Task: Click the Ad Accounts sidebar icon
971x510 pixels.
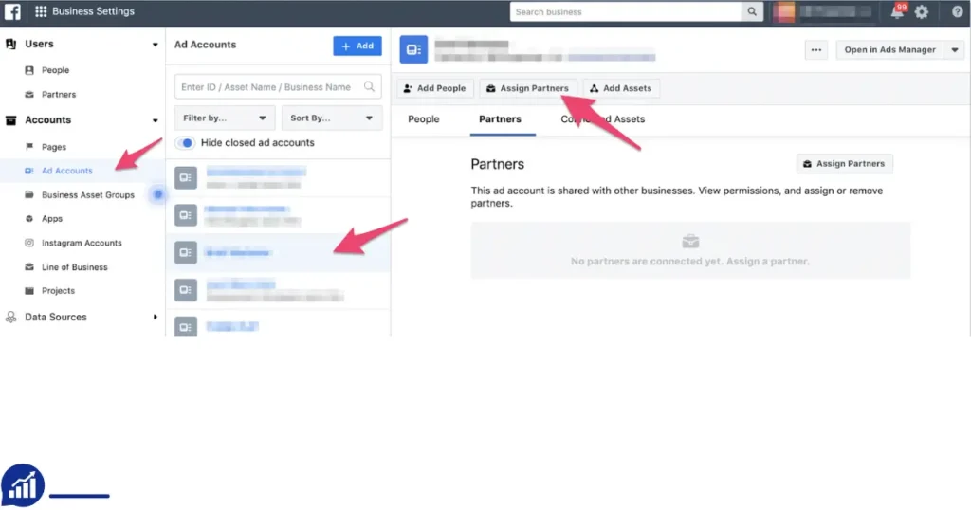Action: [29, 171]
